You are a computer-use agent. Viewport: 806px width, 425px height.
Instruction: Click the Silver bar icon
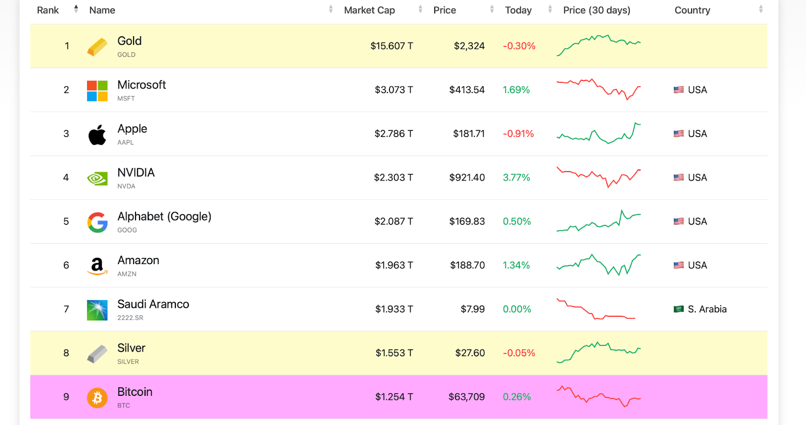pyautogui.click(x=97, y=354)
